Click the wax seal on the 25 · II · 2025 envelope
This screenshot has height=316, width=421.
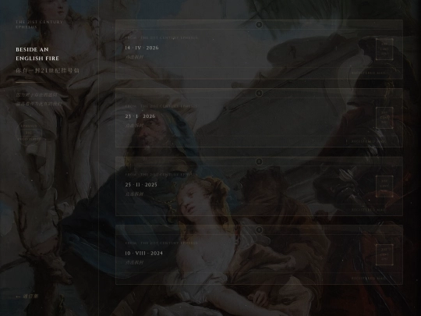(x=259, y=162)
